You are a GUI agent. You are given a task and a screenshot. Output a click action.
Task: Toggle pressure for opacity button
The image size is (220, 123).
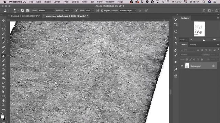point(76,11)
